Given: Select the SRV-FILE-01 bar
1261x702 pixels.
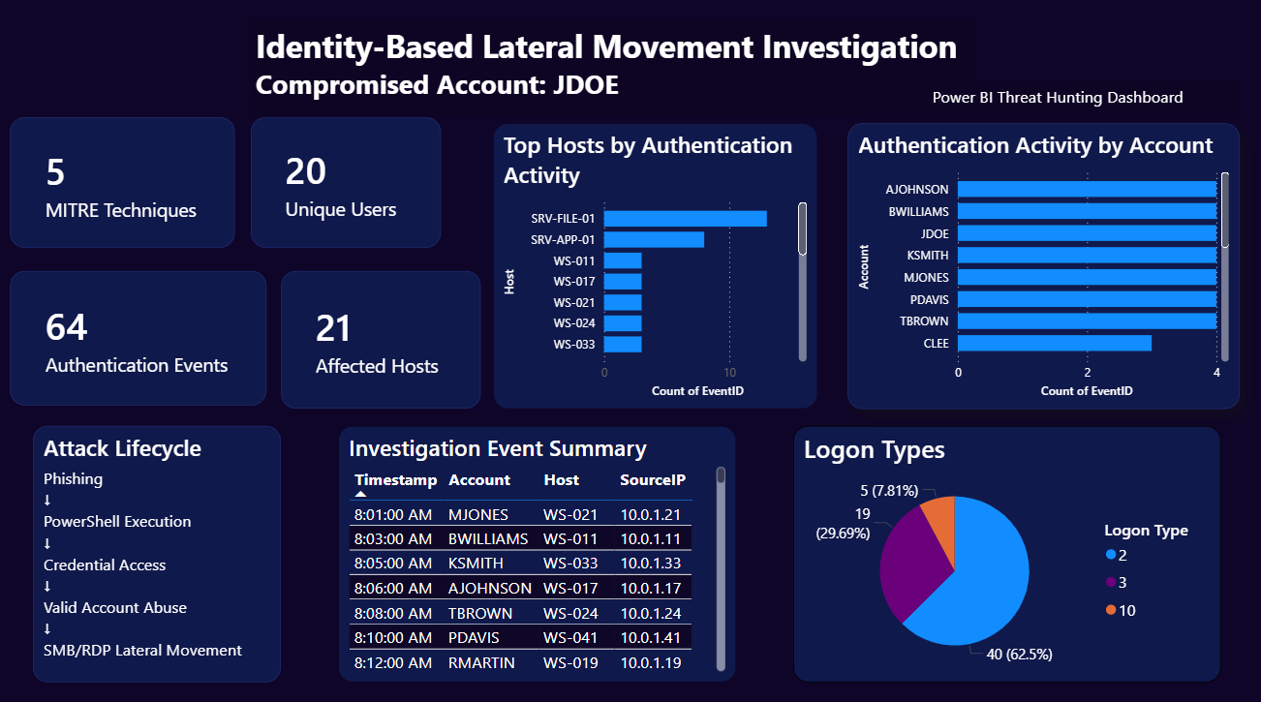Looking at the screenshot, I should click(x=686, y=219).
